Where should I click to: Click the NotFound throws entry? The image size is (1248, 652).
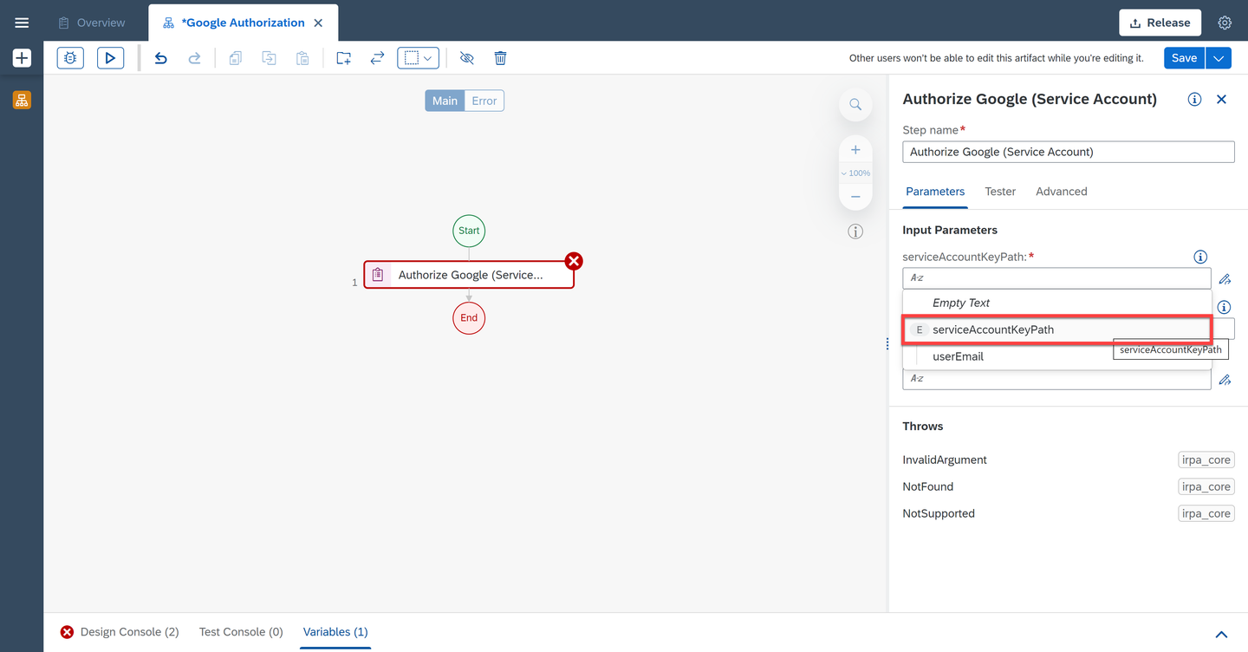tap(927, 486)
